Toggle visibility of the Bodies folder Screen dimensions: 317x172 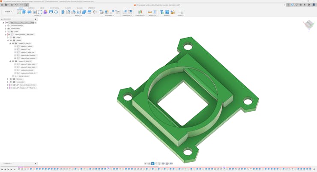(x=11, y=40)
